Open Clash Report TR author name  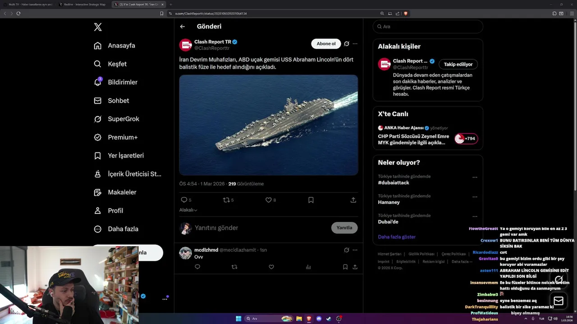coord(213,42)
